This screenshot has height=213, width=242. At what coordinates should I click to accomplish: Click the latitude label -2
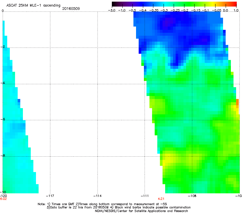3,47
